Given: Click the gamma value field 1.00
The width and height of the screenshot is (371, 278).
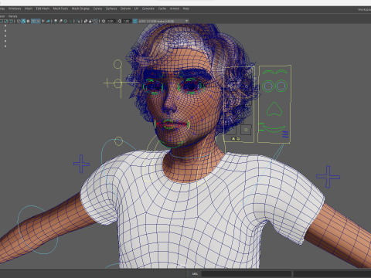Looking at the screenshot, I should click(126, 21).
